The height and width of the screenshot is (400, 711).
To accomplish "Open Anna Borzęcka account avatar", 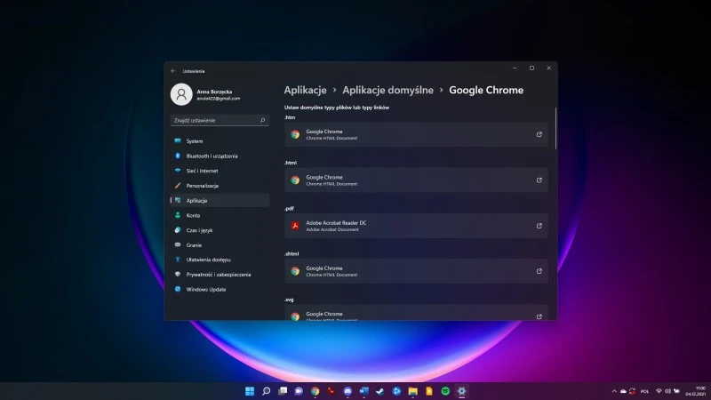I will coord(181,94).
